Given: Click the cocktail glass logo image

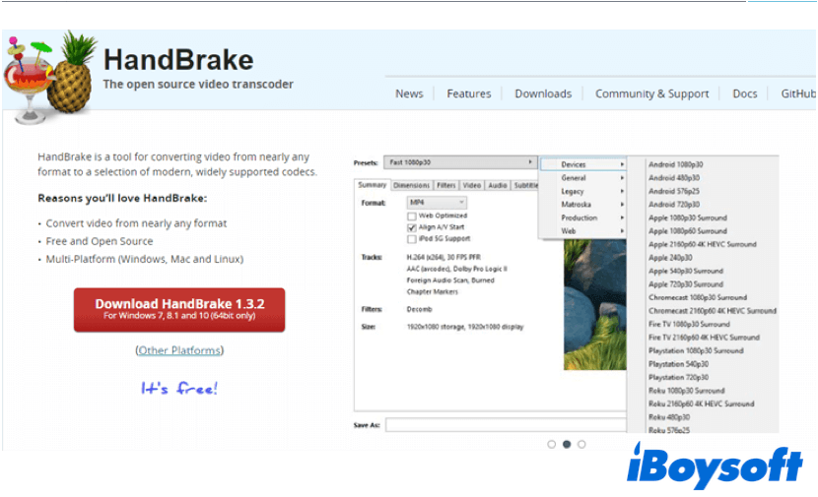Looking at the screenshot, I should pos(28,74).
